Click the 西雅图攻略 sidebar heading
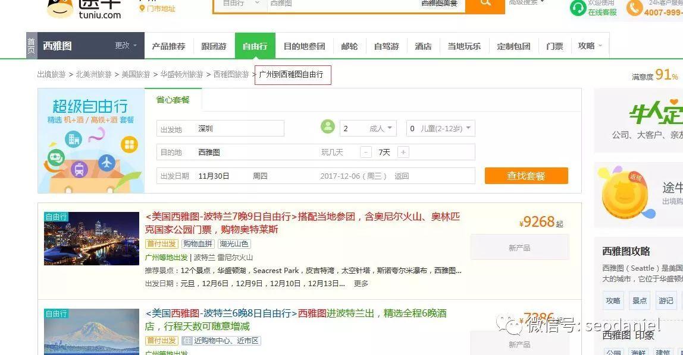683x355 pixels. click(x=626, y=251)
